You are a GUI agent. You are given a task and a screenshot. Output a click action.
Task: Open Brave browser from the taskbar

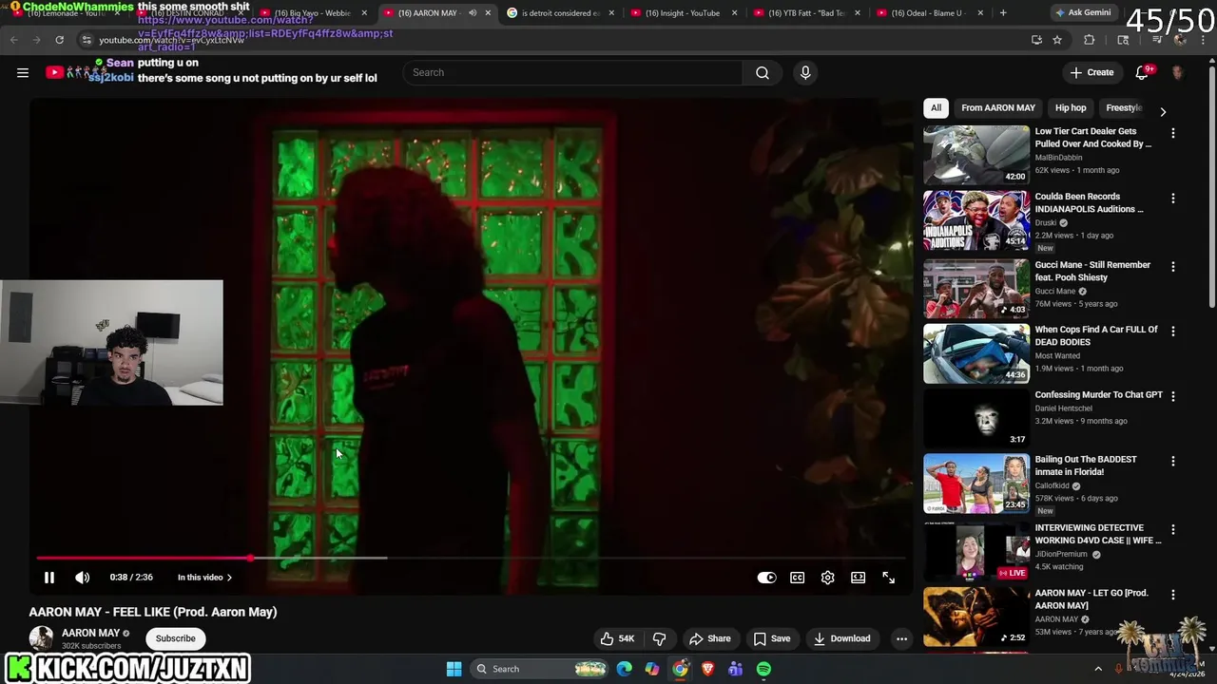coord(708,669)
